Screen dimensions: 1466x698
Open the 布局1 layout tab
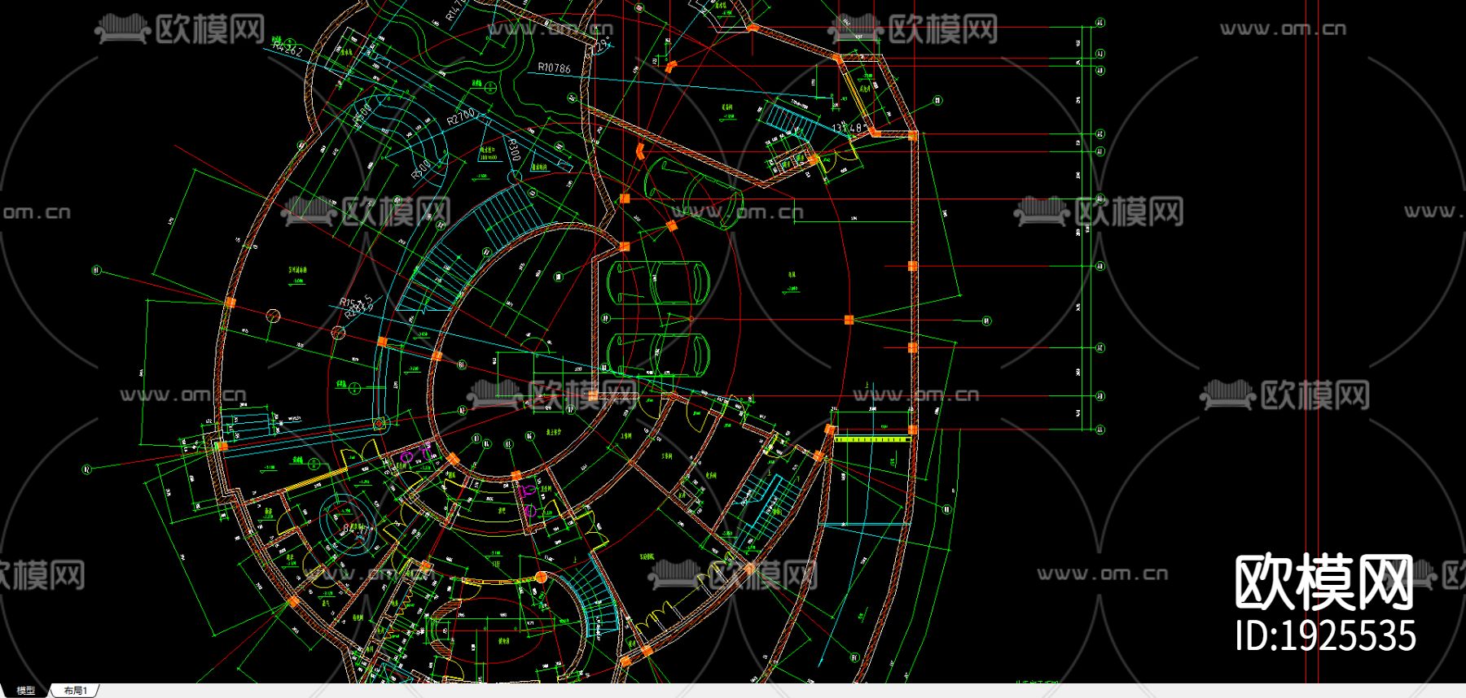point(75,691)
